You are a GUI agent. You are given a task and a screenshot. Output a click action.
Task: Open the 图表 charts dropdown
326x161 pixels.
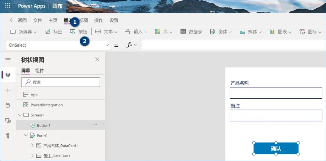pos(280,32)
